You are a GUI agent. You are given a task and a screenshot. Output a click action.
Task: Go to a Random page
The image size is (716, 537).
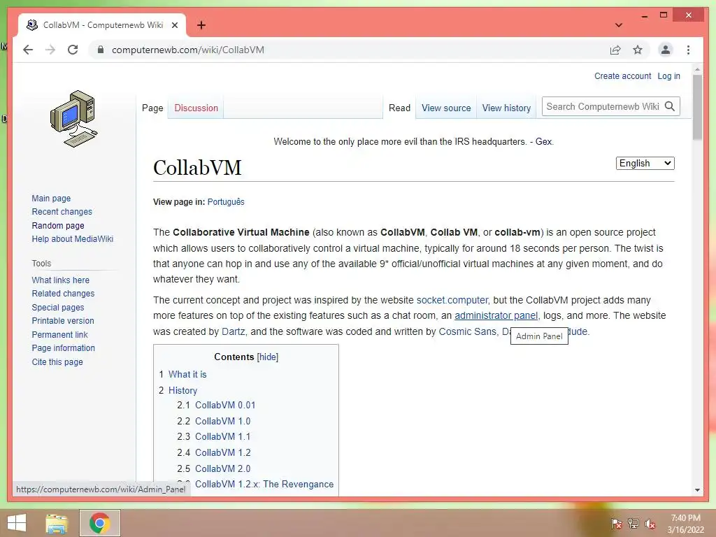pyautogui.click(x=58, y=226)
